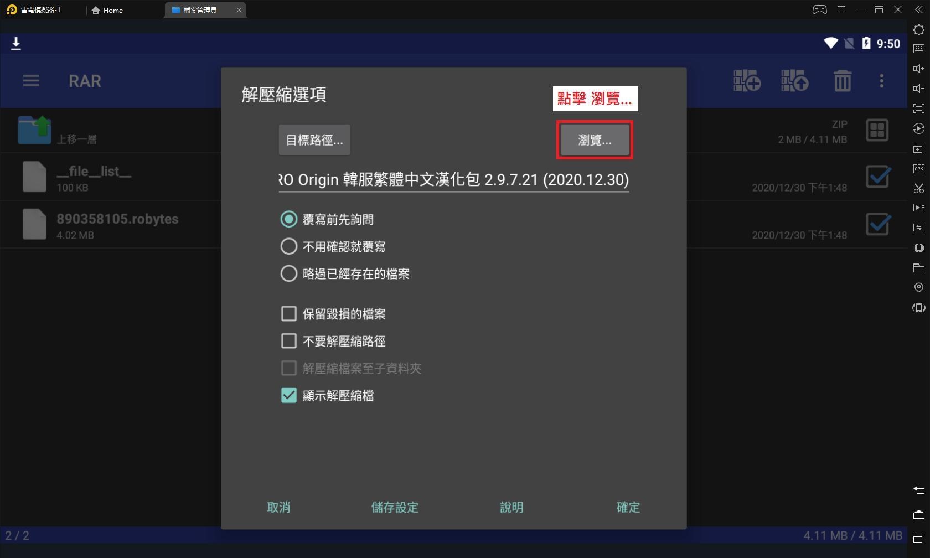Select the 890358105.robytes file name
930x558 pixels.
[x=117, y=219]
